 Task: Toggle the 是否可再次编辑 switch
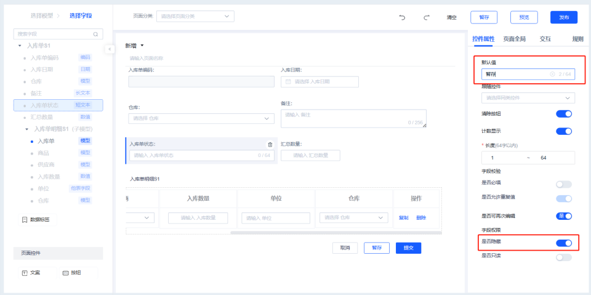click(564, 216)
